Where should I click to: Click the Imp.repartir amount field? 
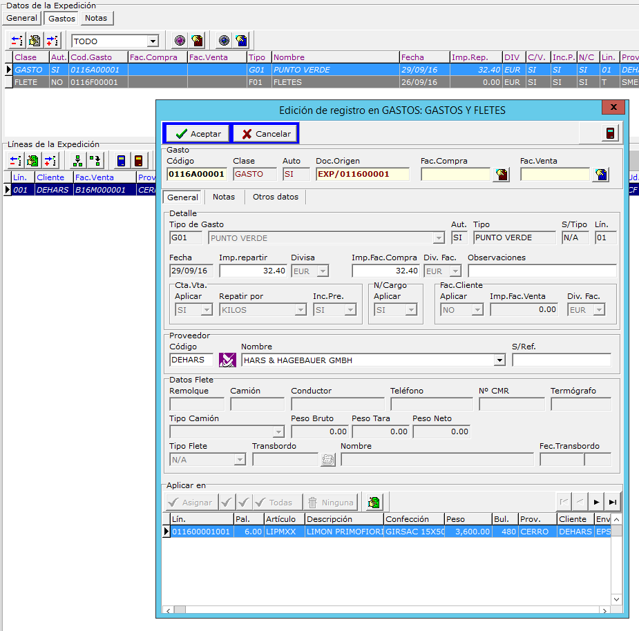point(253,271)
